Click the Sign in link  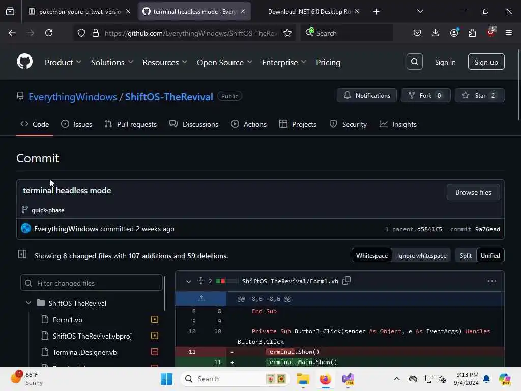(445, 62)
